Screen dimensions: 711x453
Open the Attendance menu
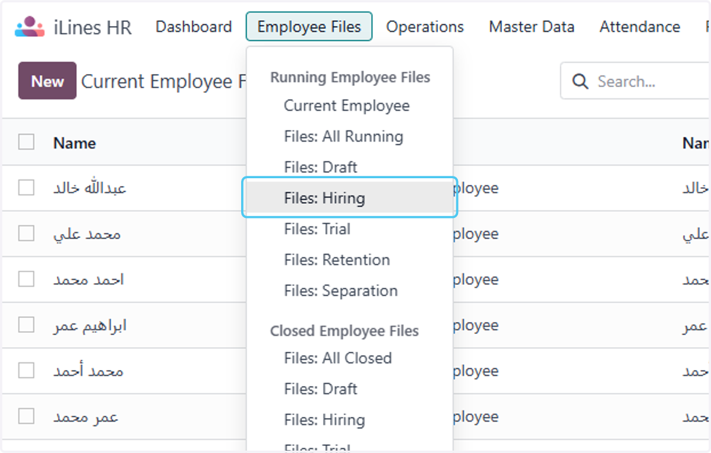click(x=640, y=27)
